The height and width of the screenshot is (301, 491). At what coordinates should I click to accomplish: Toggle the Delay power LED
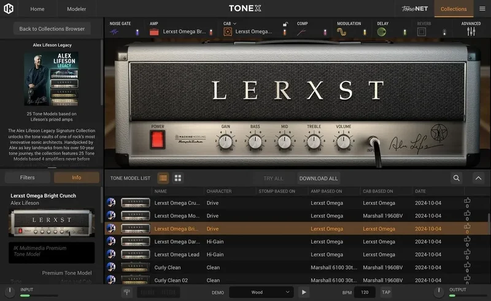(x=405, y=32)
